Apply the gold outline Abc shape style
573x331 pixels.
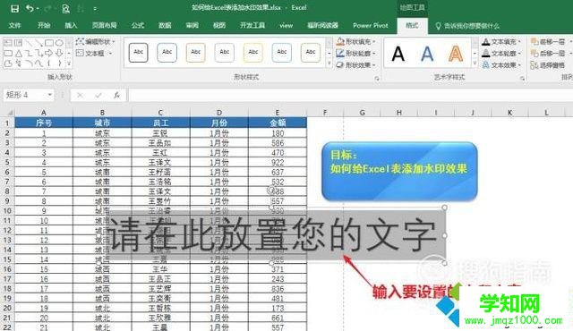point(253,53)
